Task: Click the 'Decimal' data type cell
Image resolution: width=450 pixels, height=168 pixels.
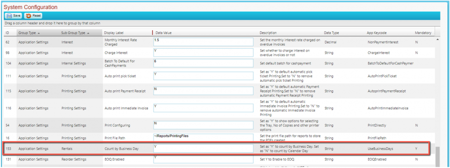Action: (x=330, y=42)
